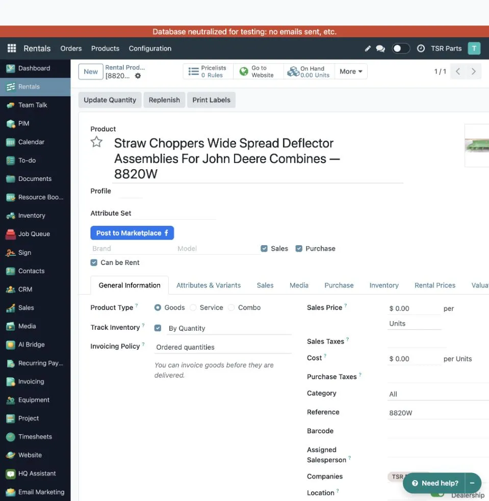This screenshot has width=489, height=501.
Task: Launch Sign app from sidebar
Action: (x=35, y=253)
